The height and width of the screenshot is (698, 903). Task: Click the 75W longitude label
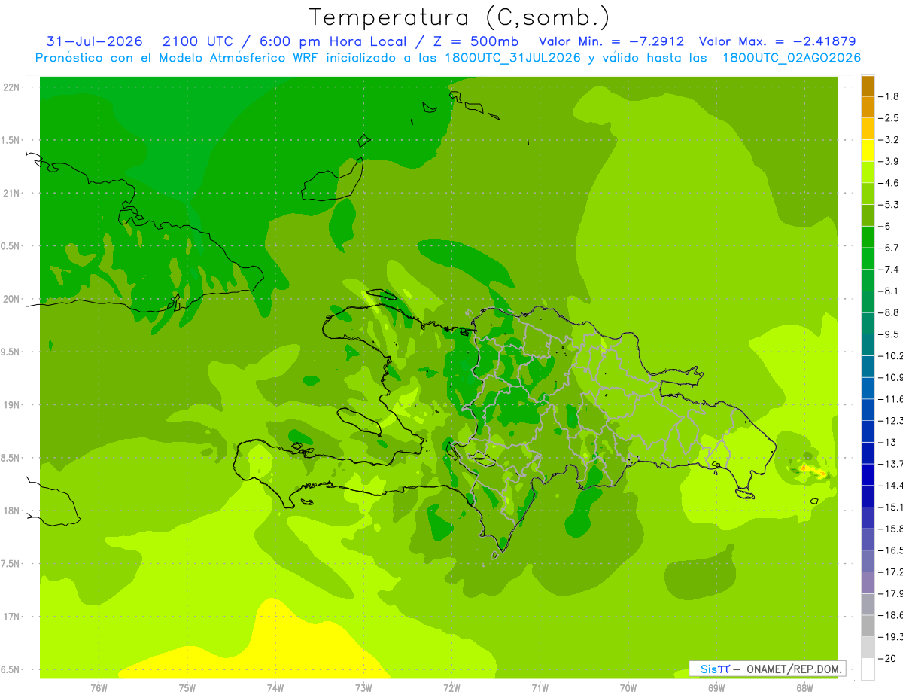tap(187, 687)
